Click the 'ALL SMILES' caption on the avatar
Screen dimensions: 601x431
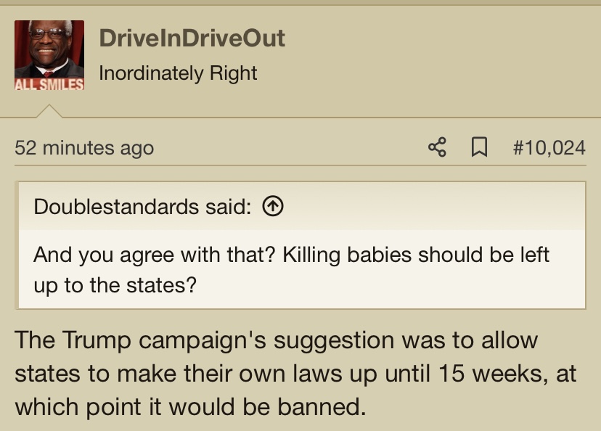pos(49,84)
